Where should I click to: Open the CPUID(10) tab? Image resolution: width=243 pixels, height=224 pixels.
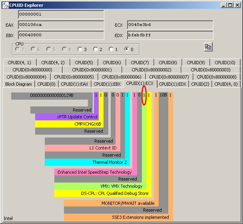pyautogui.click(x=225, y=63)
